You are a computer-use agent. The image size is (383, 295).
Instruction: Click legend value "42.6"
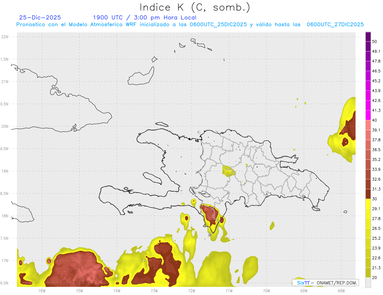coord(376,101)
